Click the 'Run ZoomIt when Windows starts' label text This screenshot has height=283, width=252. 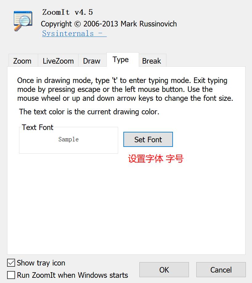72,275
